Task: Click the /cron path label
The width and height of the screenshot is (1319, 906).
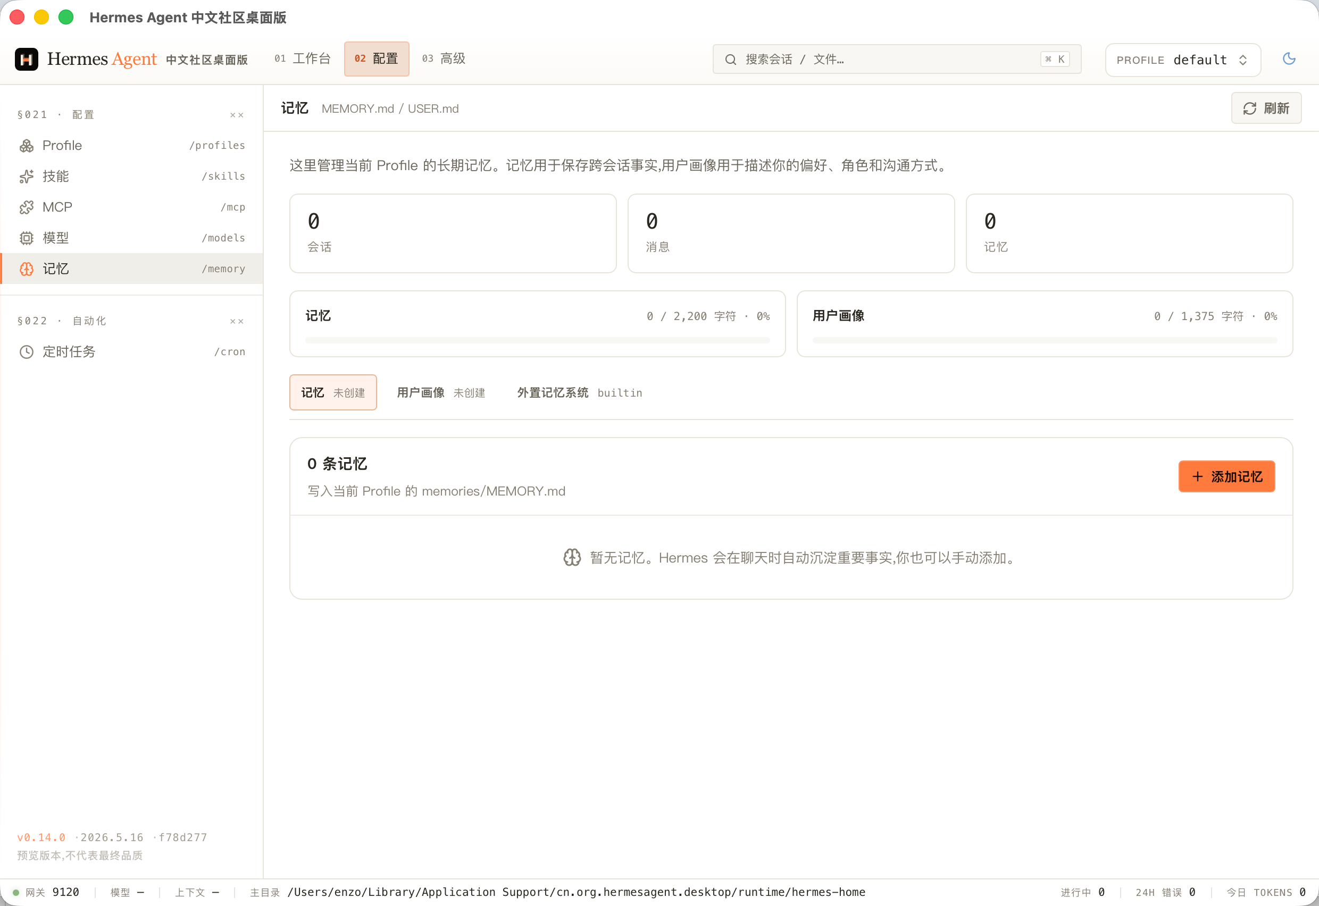Action: click(229, 352)
